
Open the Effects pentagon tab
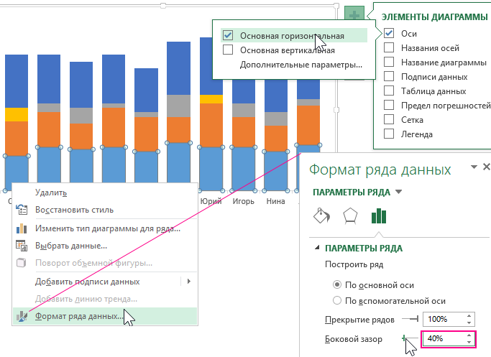(x=349, y=216)
